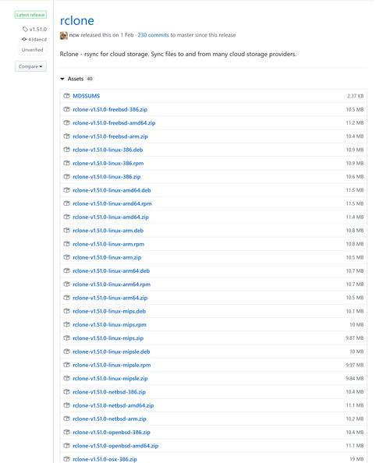The image size is (390, 463).
Task: Download rclone-v1.51.0-linux-arm64.deb
Action: (x=111, y=270)
